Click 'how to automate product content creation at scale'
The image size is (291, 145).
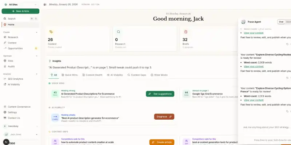[x=87, y=142]
